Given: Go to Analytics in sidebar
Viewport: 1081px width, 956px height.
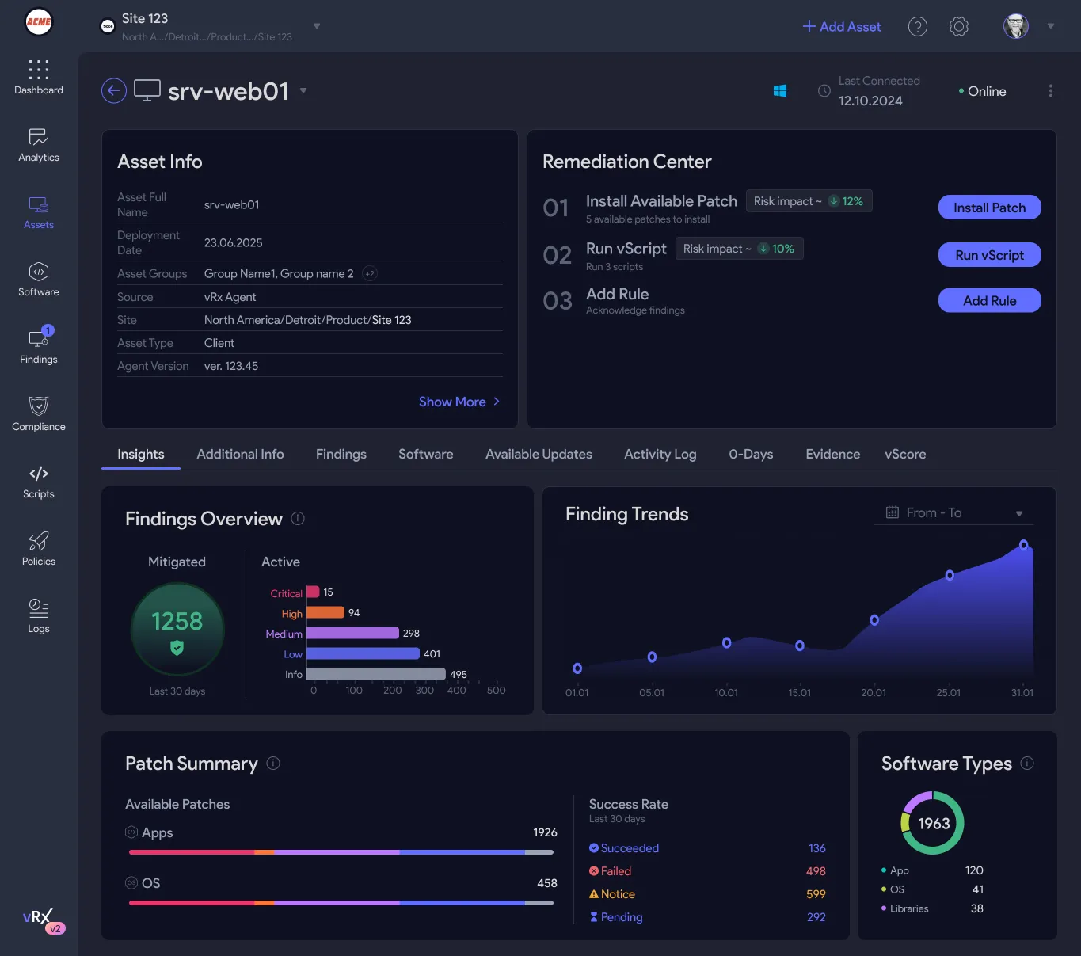Looking at the screenshot, I should (x=38, y=144).
